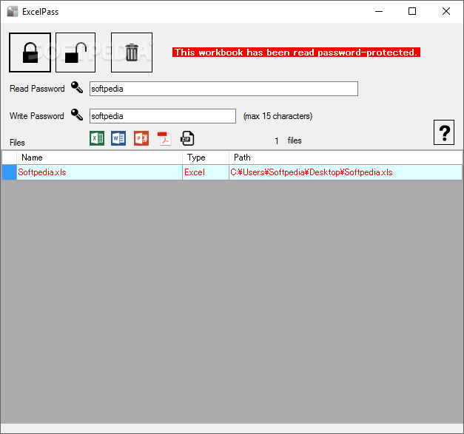Select the PDF file type icon

(x=164, y=138)
